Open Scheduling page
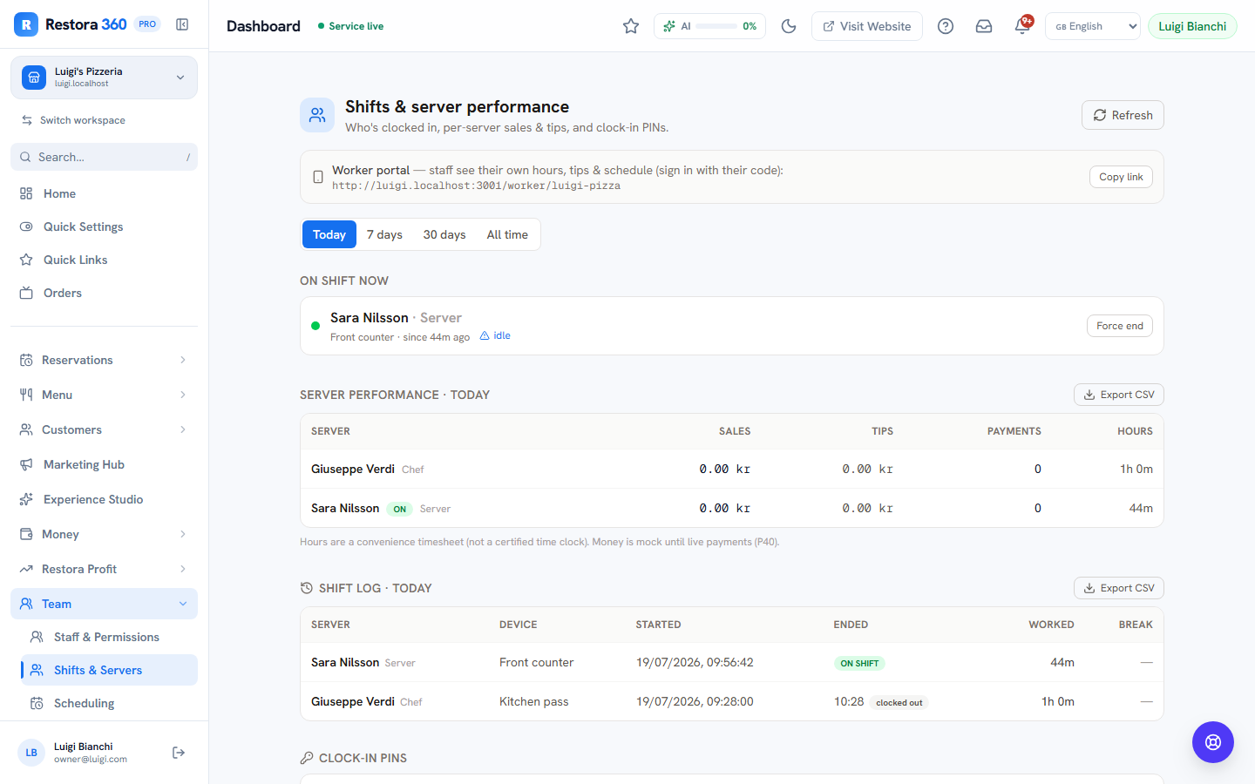 pos(109,703)
